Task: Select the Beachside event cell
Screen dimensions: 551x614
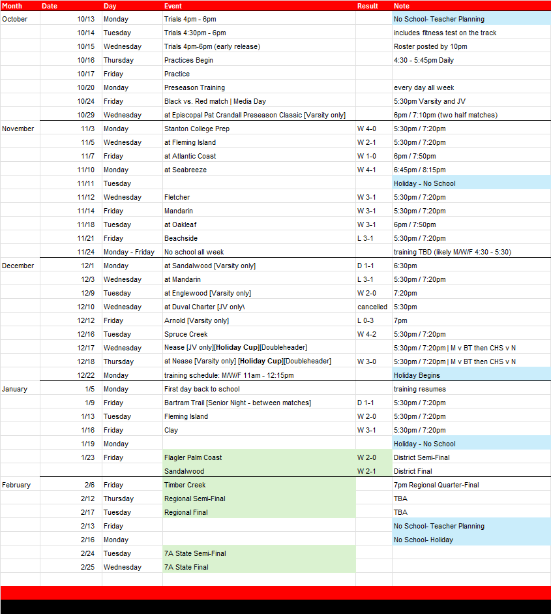Action: pyautogui.click(x=181, y=239)
